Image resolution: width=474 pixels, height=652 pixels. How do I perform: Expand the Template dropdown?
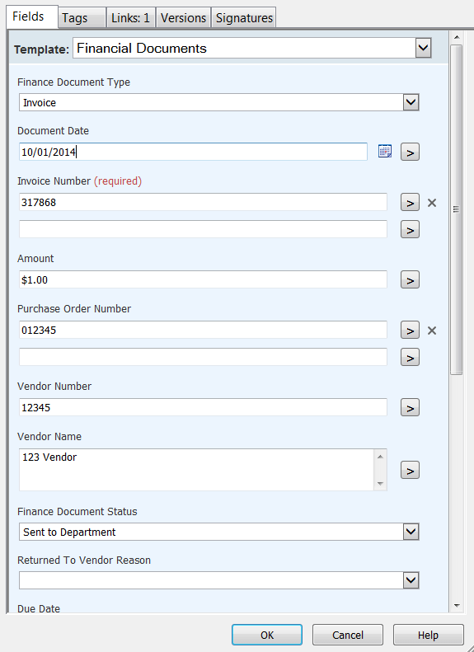point(423,48)
